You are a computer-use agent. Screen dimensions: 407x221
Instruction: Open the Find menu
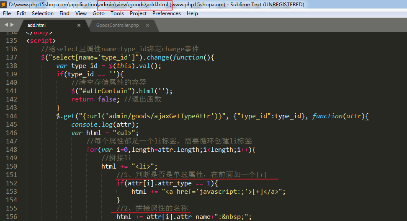pyautogui.click(x=64, y=13)
